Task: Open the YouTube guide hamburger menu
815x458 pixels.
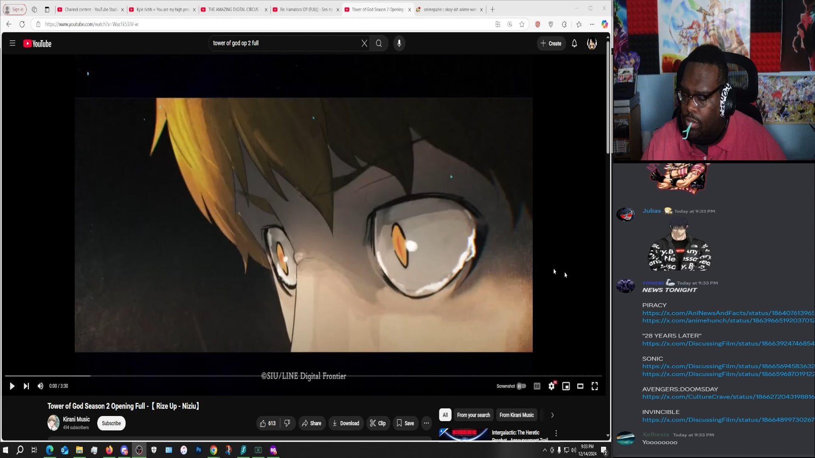Action: 12,43
